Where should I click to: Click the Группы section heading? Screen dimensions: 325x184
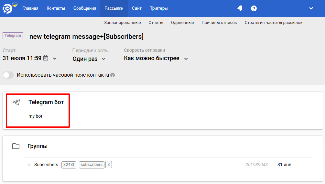[38, 146]
